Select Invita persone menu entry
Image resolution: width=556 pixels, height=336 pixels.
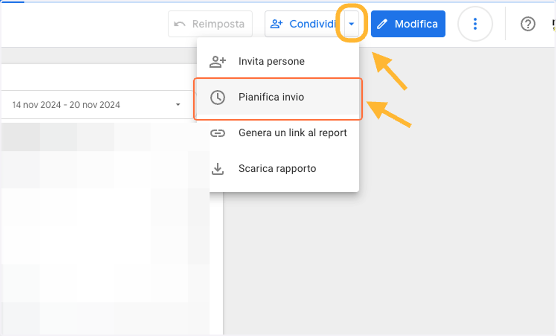pyautogui.click(x=278, y=61)
